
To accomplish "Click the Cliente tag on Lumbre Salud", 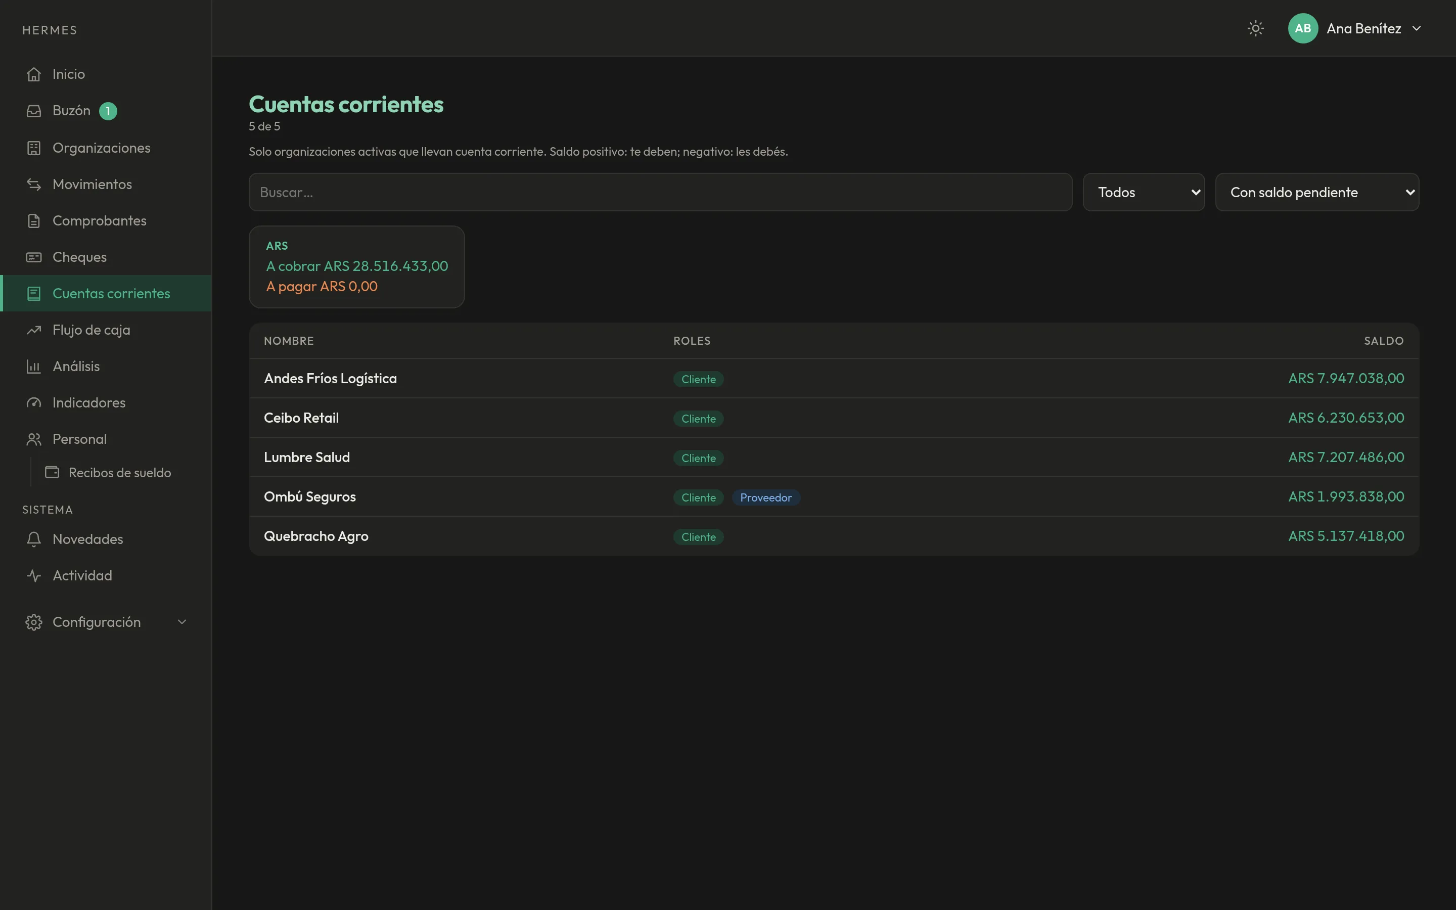I will point(698,458).
